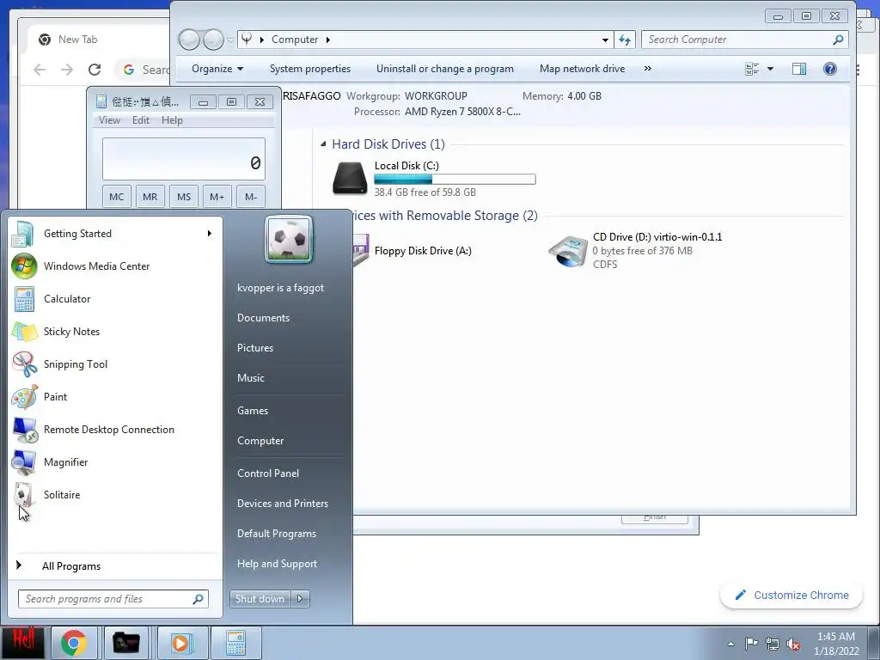Open the address bar history dropdown
The height and width of the screenshot is (660, 880).
[604, 40]
